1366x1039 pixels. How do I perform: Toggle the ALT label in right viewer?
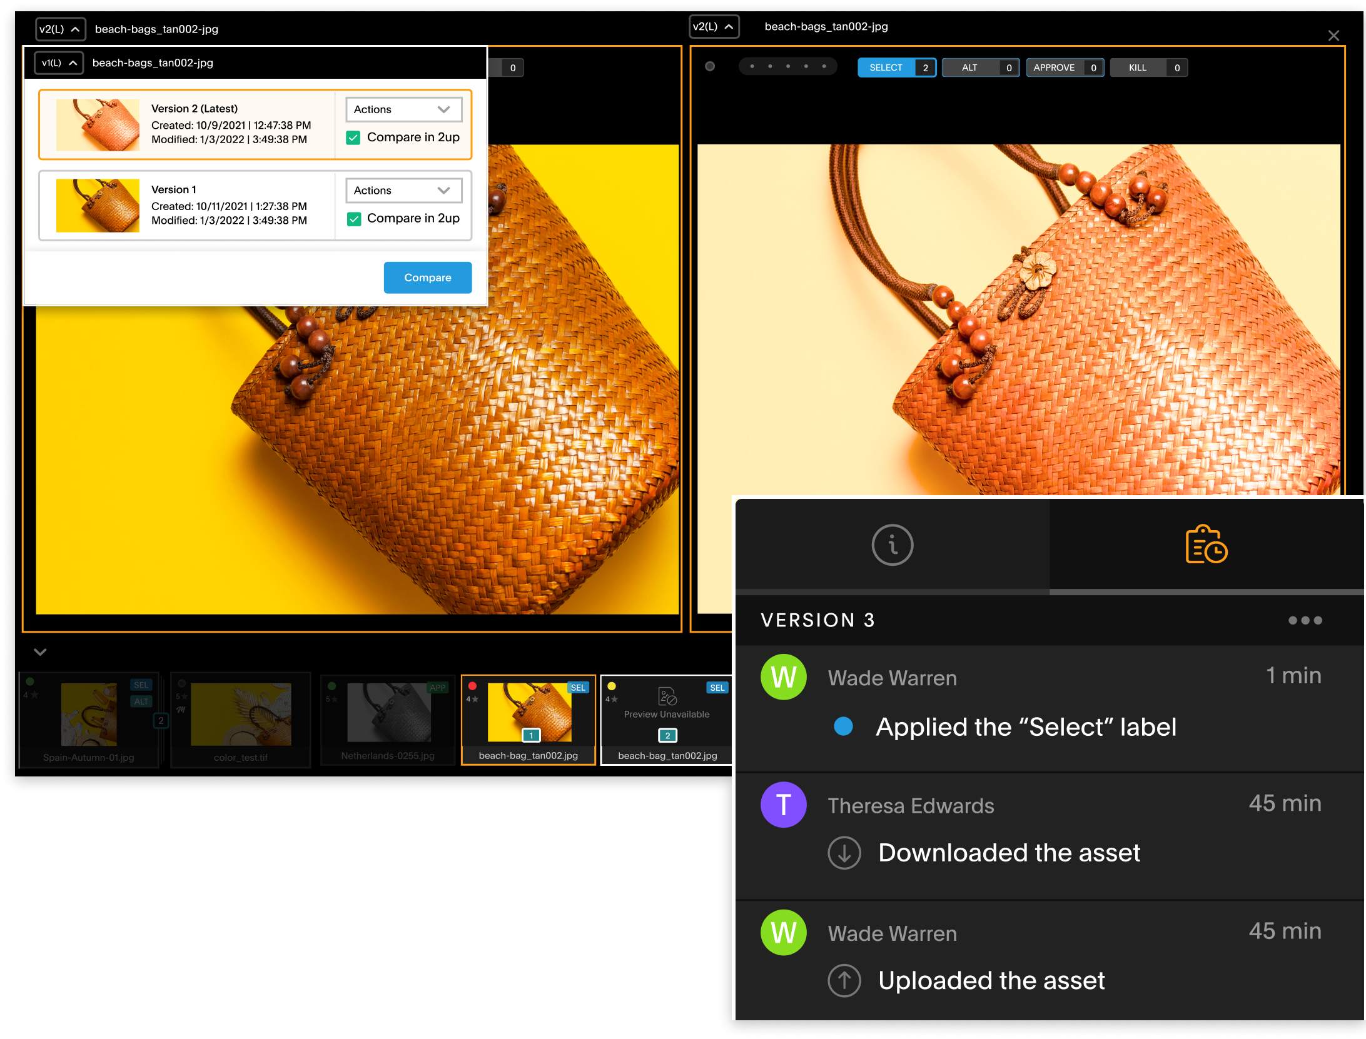pyautogui.click(x=980, y=68)
